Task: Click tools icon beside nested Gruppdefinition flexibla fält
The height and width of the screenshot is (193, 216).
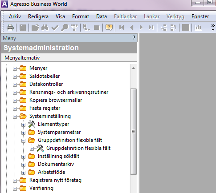Action: click(40, 148)
